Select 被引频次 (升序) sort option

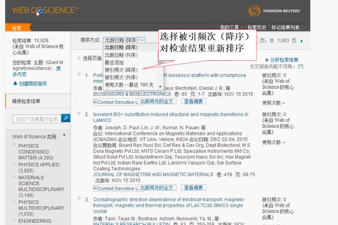(x=131, y=78)
